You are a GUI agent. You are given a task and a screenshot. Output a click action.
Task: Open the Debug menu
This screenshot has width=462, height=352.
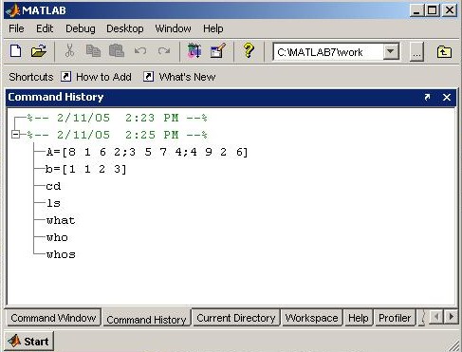click(81, 28)
